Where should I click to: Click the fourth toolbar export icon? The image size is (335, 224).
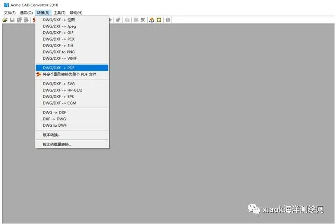[x=26, y=20]
